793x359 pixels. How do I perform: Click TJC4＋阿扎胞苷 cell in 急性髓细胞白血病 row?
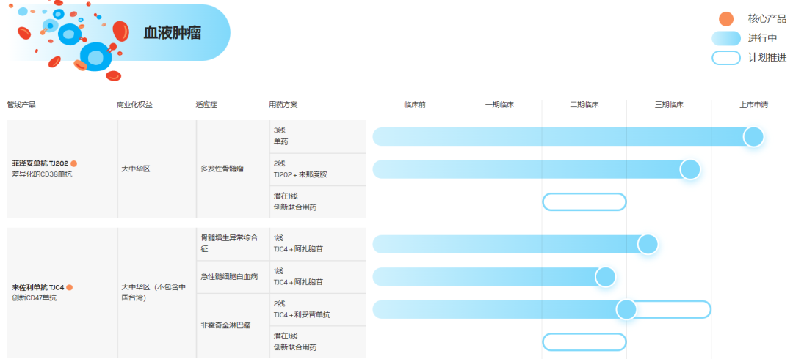318,277
